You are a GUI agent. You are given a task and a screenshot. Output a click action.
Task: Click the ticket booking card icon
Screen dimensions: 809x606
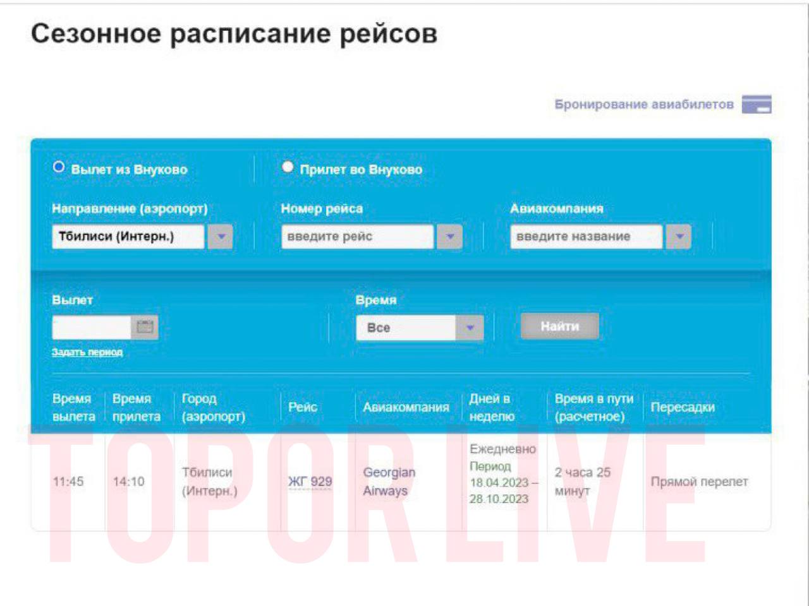click(756, 104)
